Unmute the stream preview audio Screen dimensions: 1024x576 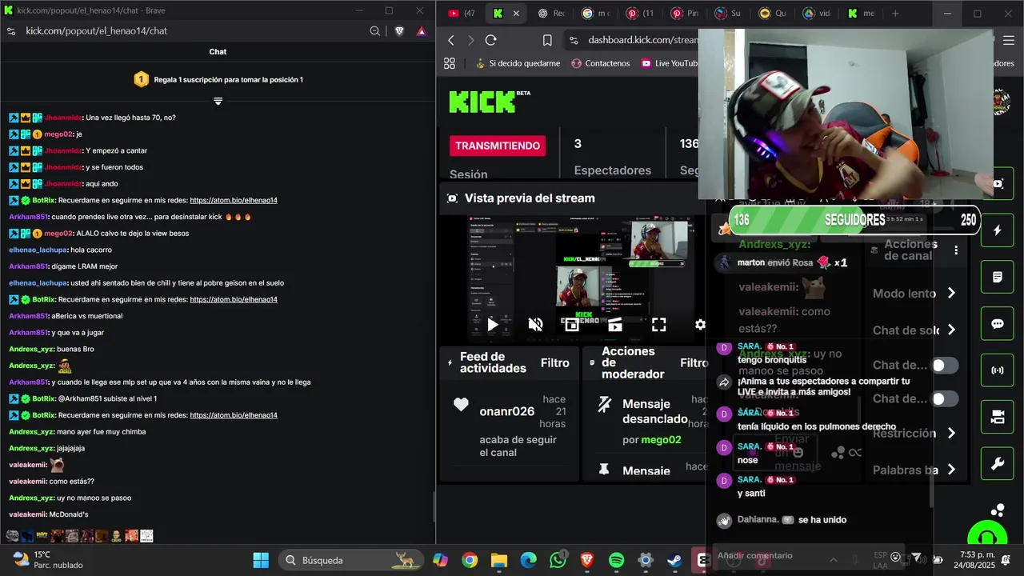[536, 325]
